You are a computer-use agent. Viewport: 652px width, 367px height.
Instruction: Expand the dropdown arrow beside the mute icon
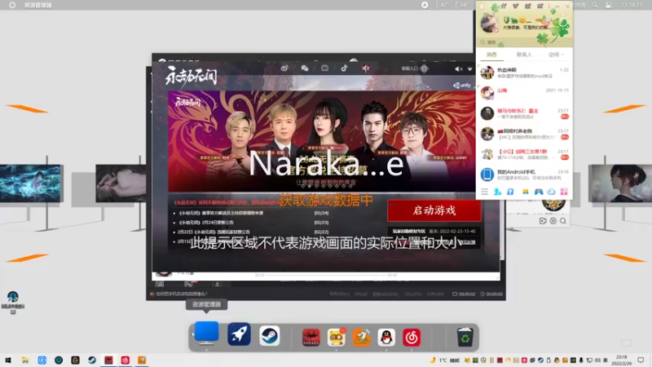(x=470, y=69)
